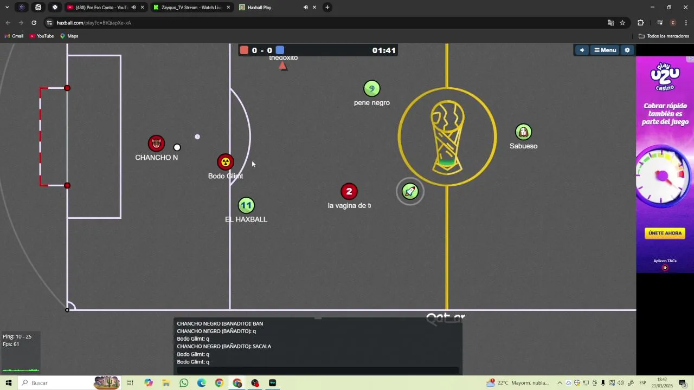The image size is (694, 390).
Task: Open the volume control in system tray
Action: coord(620,383)
